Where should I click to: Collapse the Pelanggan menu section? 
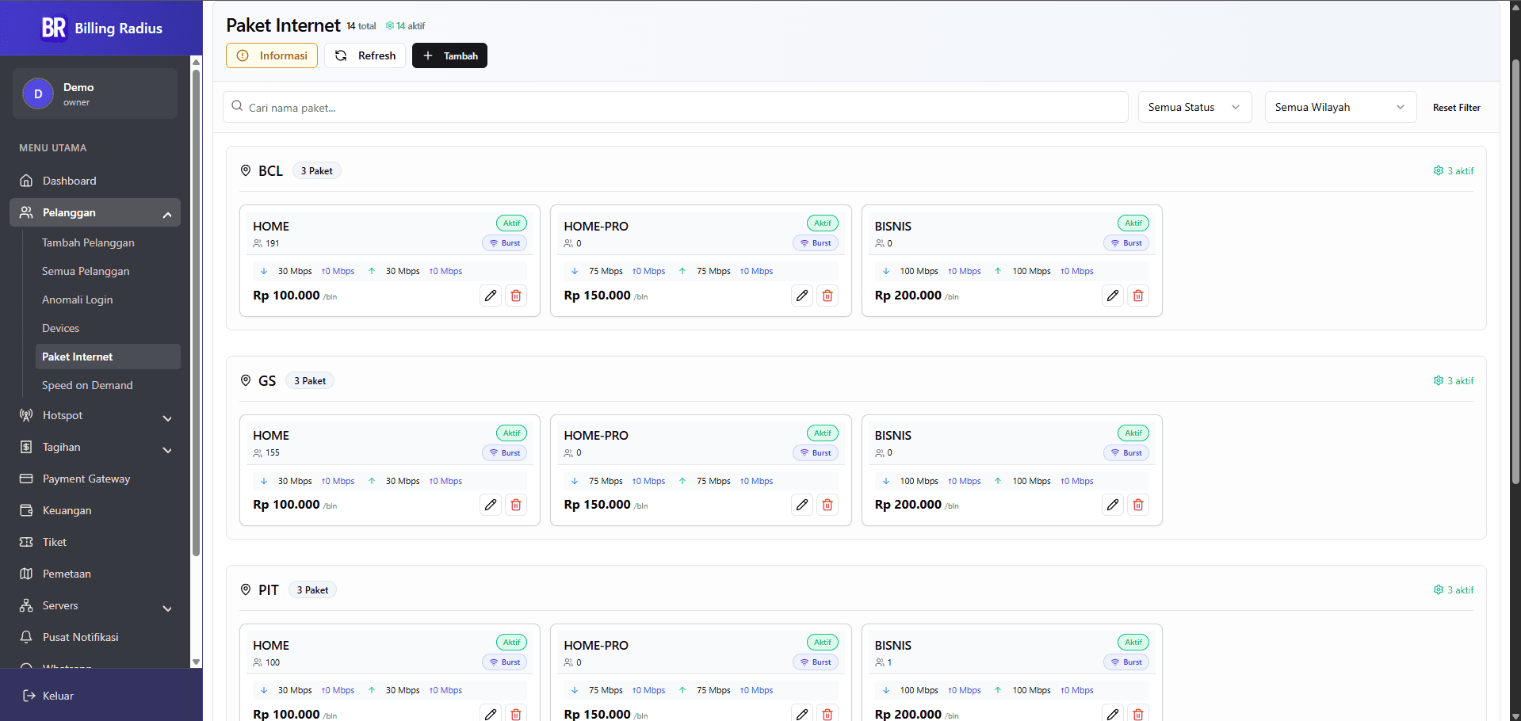tap(95, 212)
